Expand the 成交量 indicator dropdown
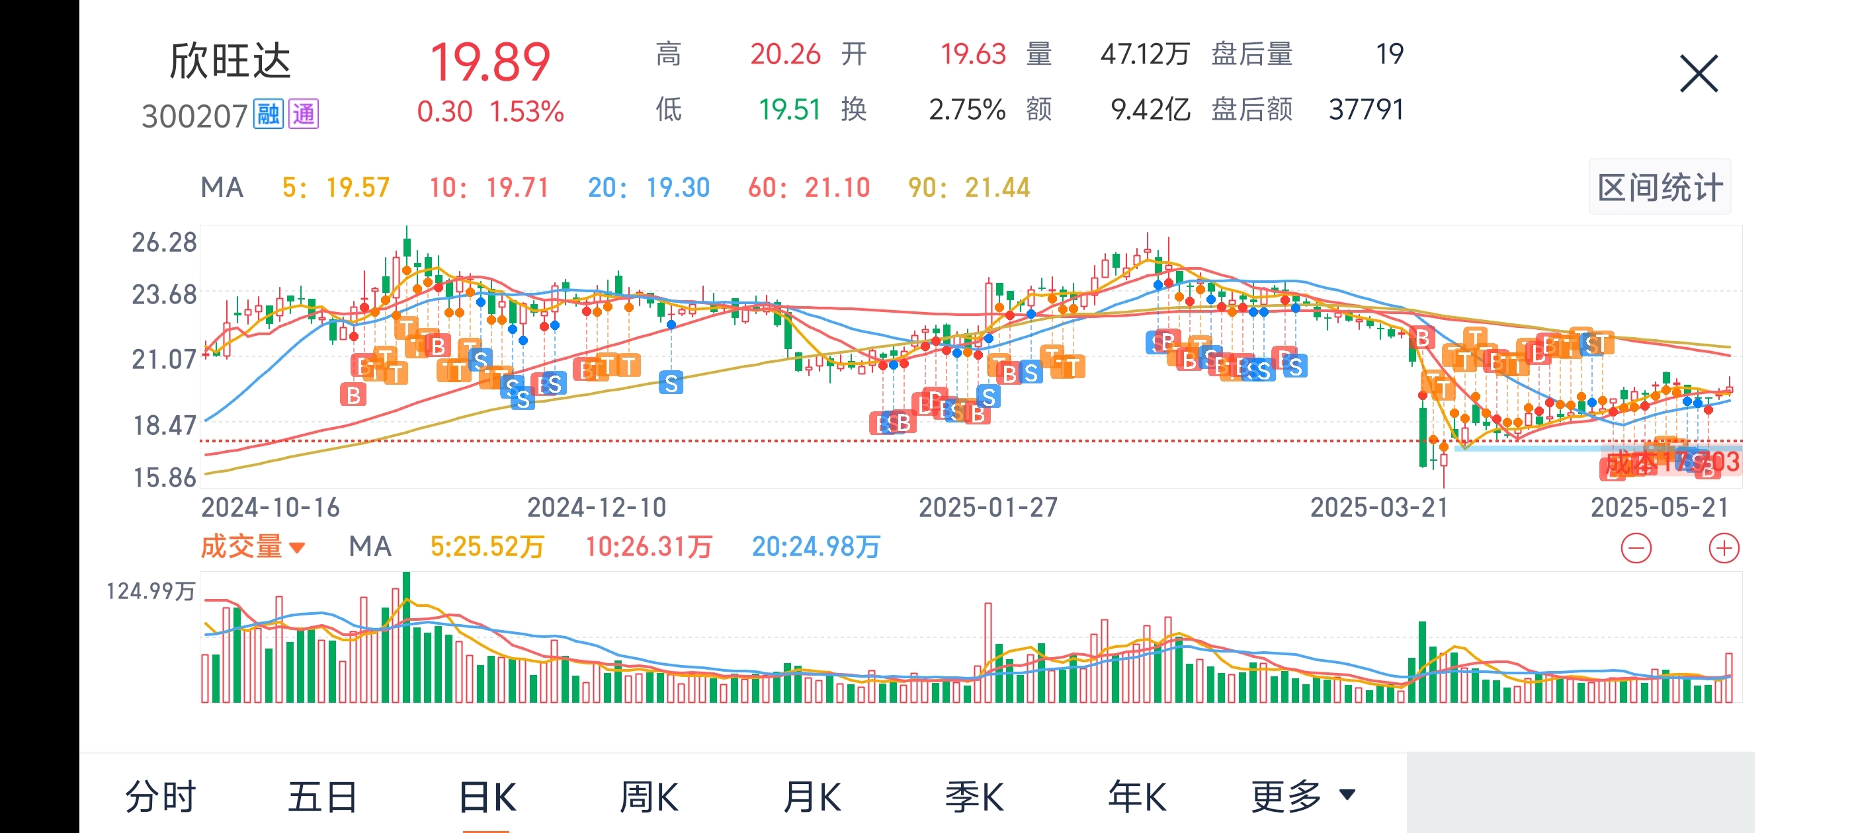 point(253,547)
